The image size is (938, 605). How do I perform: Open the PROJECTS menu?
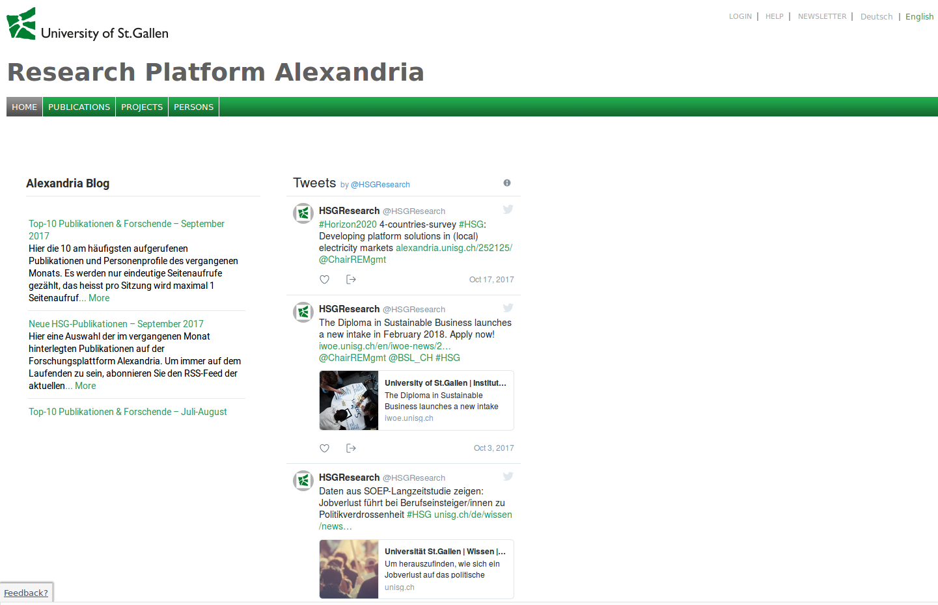[x=142, y=107]
